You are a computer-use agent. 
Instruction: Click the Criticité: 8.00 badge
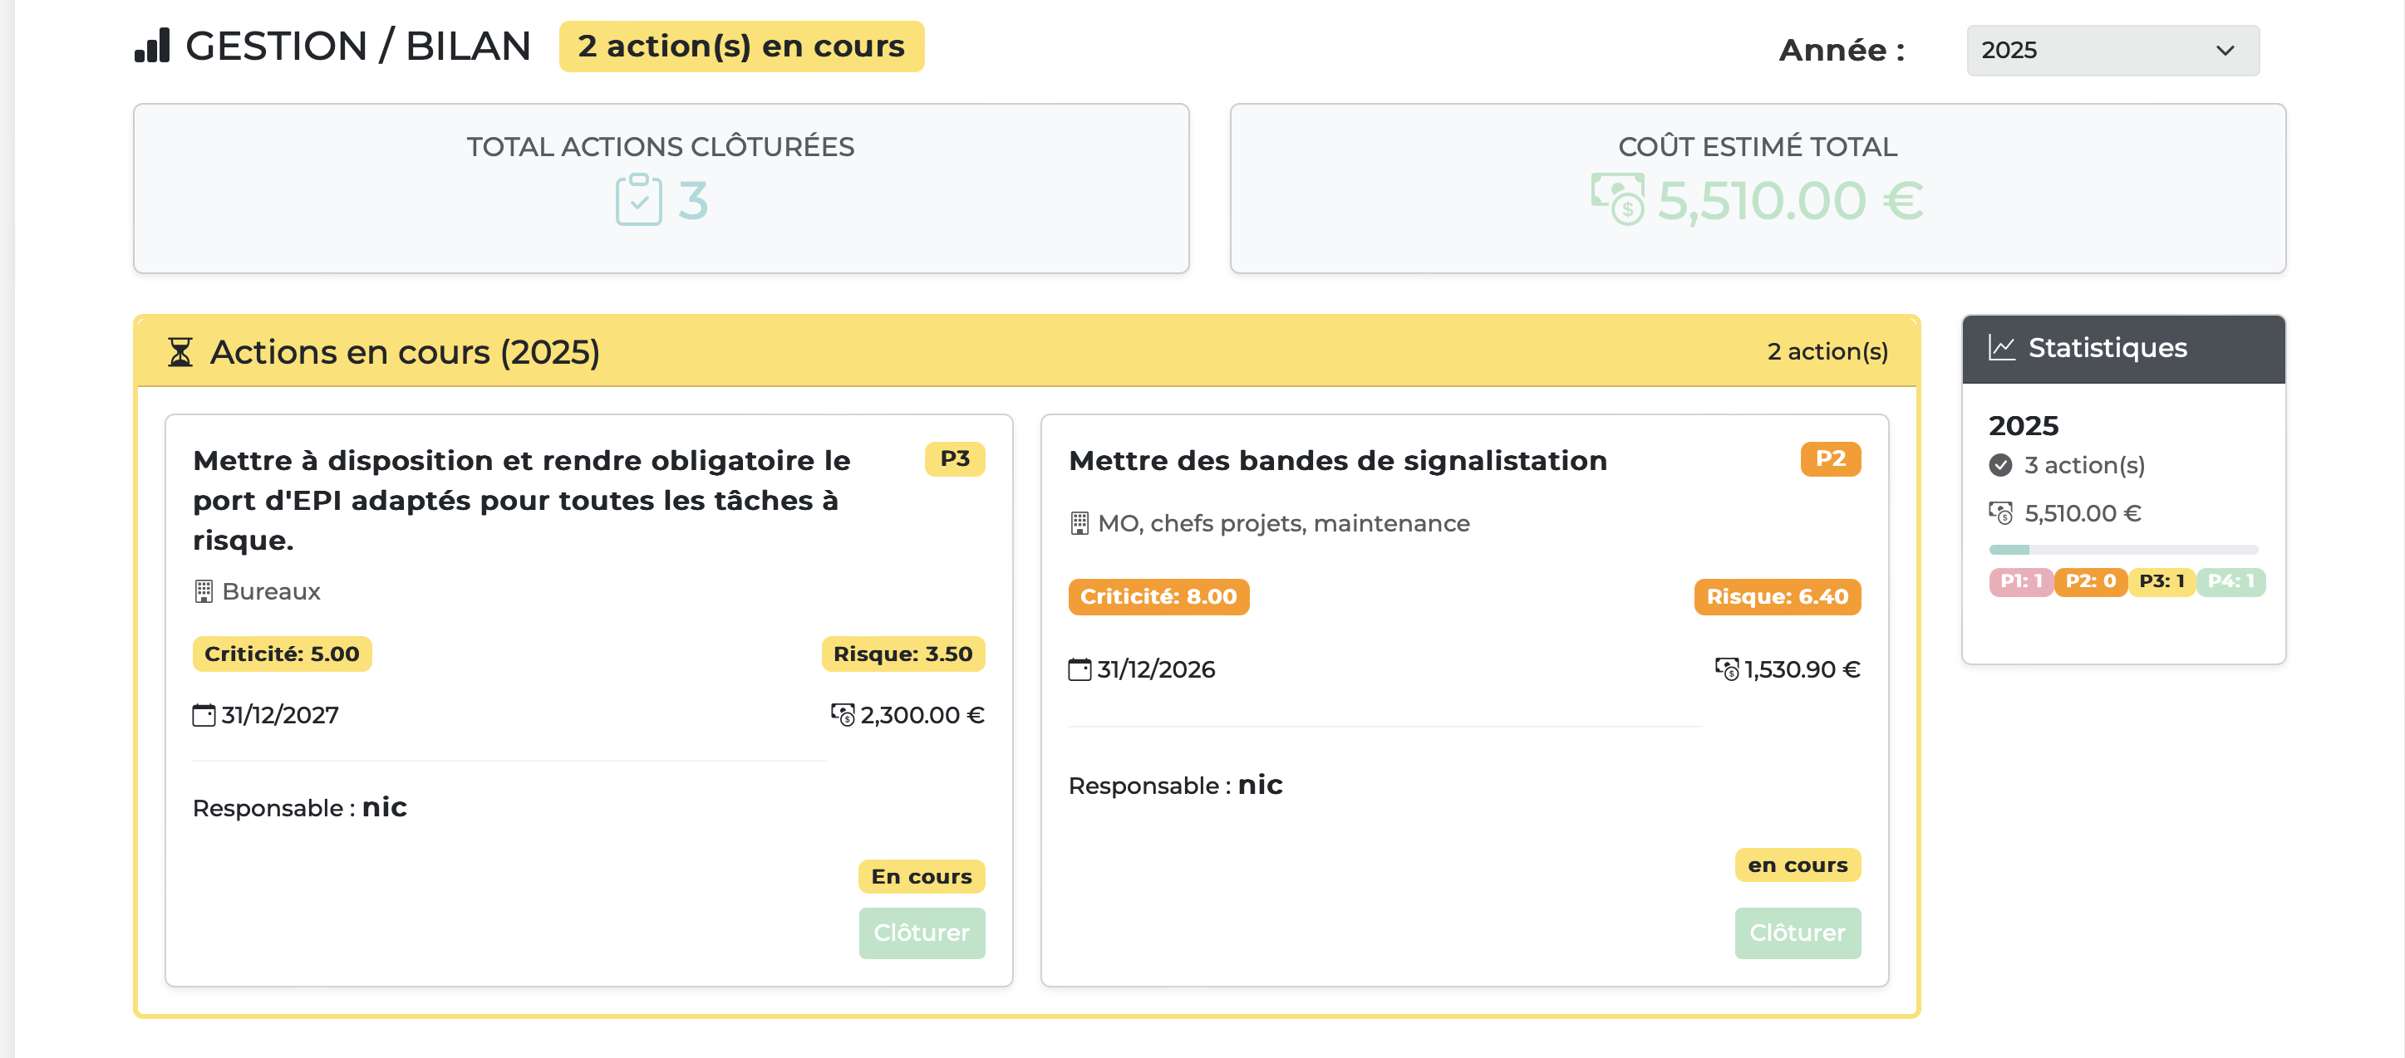pos(1158,596)
